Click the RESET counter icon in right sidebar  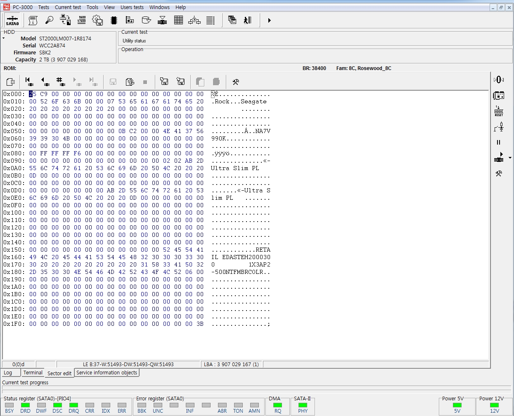pos(499,111)
